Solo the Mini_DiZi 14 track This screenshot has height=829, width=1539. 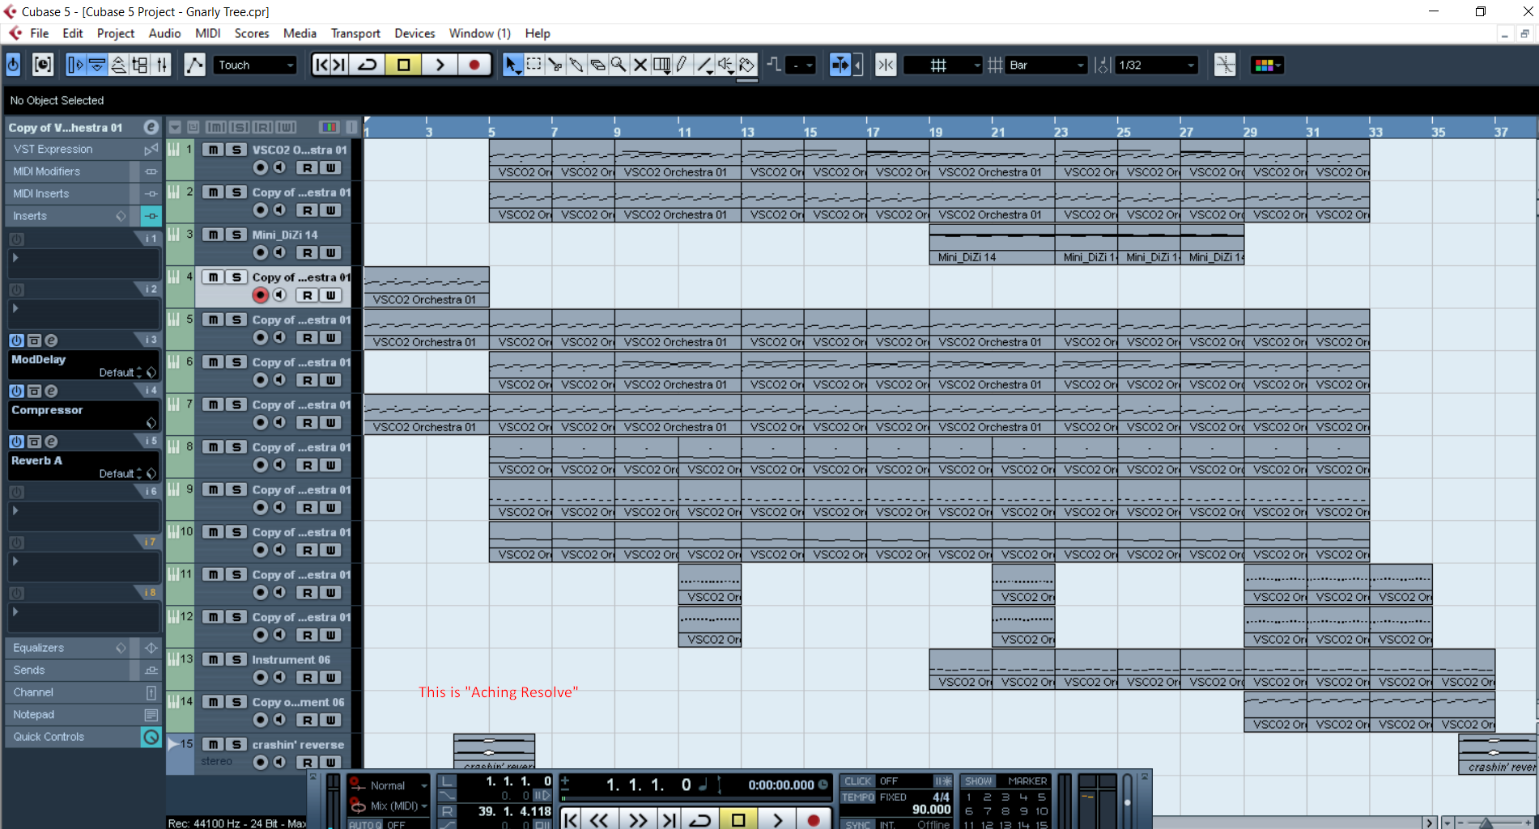236,235
